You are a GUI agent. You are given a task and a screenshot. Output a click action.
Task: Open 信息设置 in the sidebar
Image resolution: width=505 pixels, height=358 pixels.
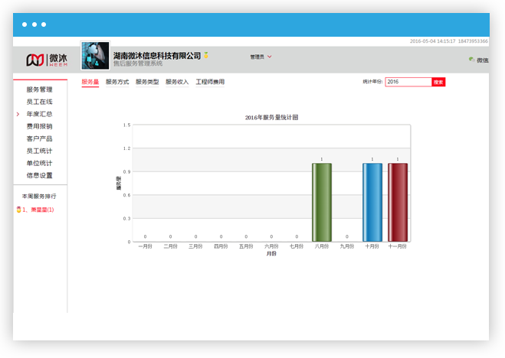40,175
